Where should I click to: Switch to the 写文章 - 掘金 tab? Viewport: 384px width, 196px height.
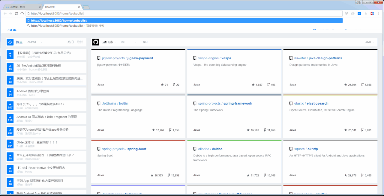pos(22,7)
